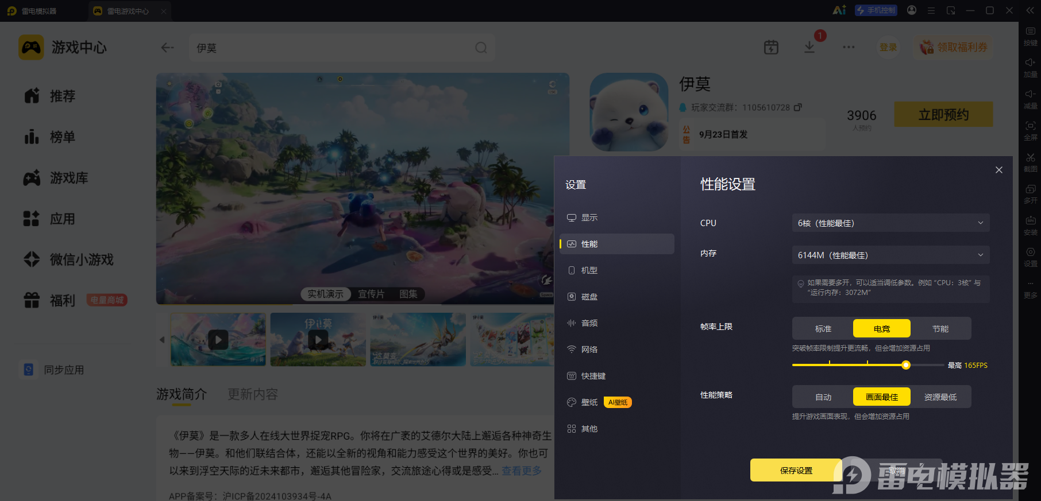Image resolution: width=1041 pixels, height=501 pixels.
Task: Select 自动 performance strategy
Action: (x=823, y=397)
